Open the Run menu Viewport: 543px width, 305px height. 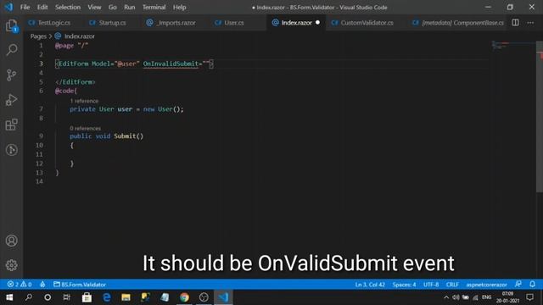(130, 7)
